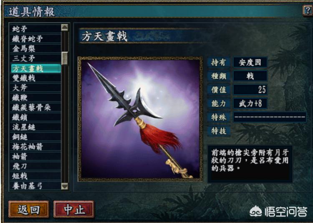
Task: Select 大斧 in the item list
Action: [35, 88]
